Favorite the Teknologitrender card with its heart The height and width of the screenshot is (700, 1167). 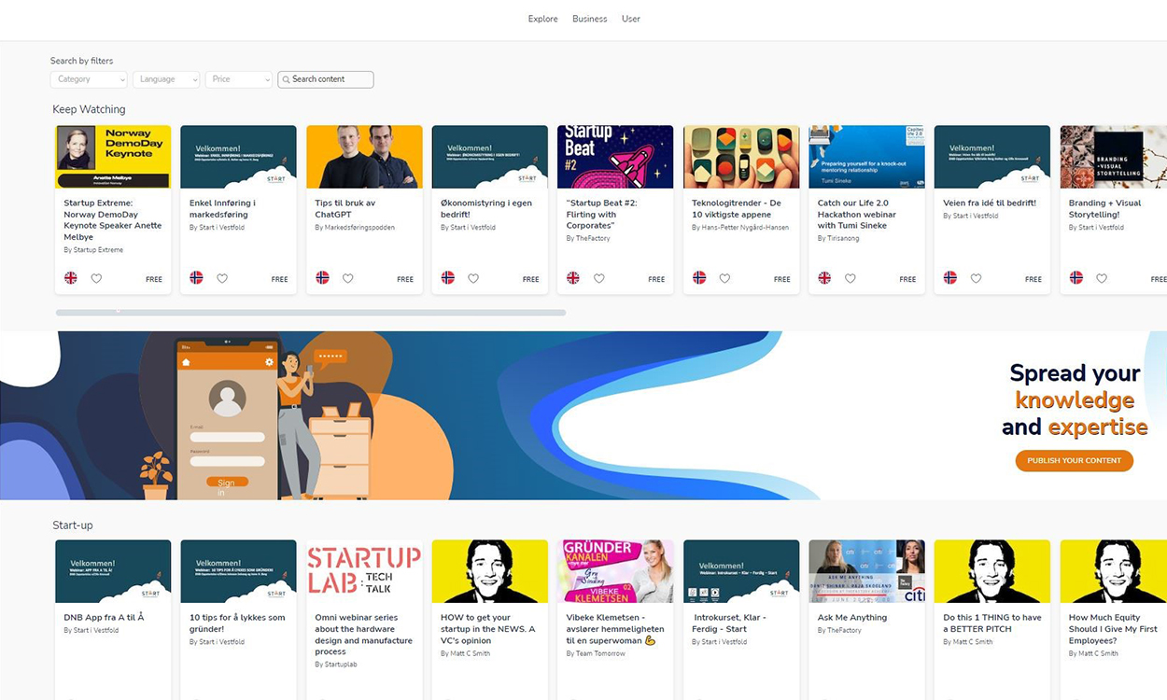point(724,278)
